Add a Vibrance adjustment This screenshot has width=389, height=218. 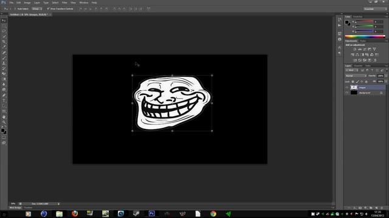click(x=374, y=49)
